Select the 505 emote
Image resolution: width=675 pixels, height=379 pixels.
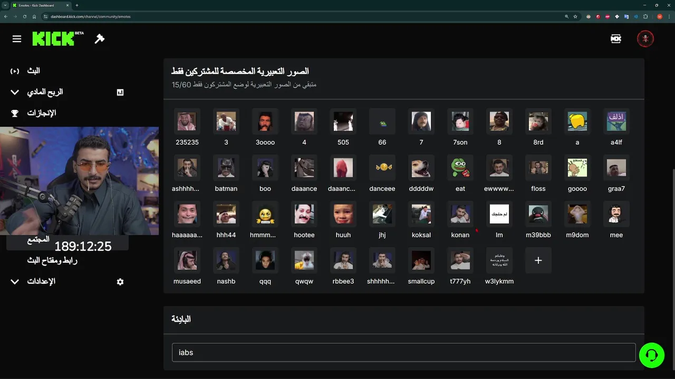343,122
